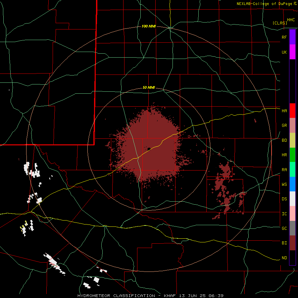The image size is (298, 298).
Task: Select the GR dusty-pink legend swatch
Action: (x=292, y=125)
